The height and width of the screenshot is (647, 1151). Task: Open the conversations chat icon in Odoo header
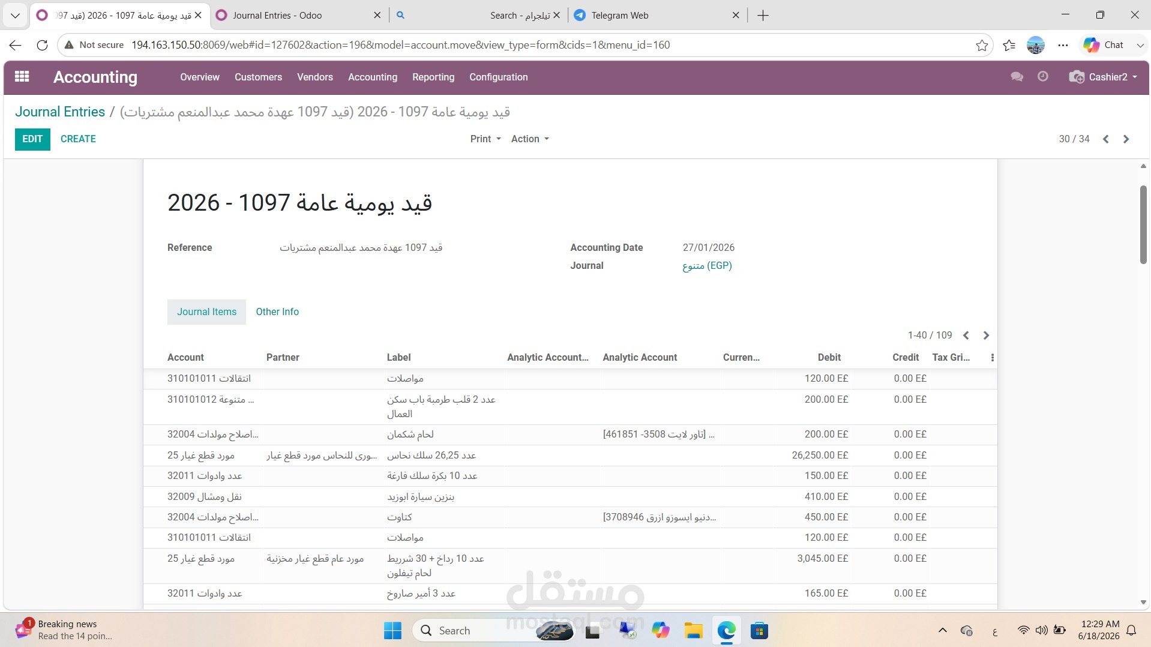[1017, 77]
